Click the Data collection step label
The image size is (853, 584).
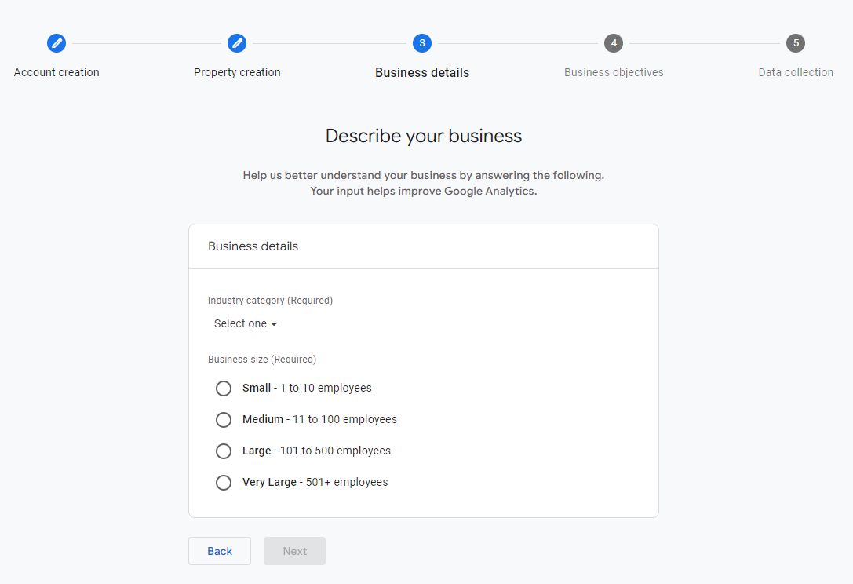796,71
